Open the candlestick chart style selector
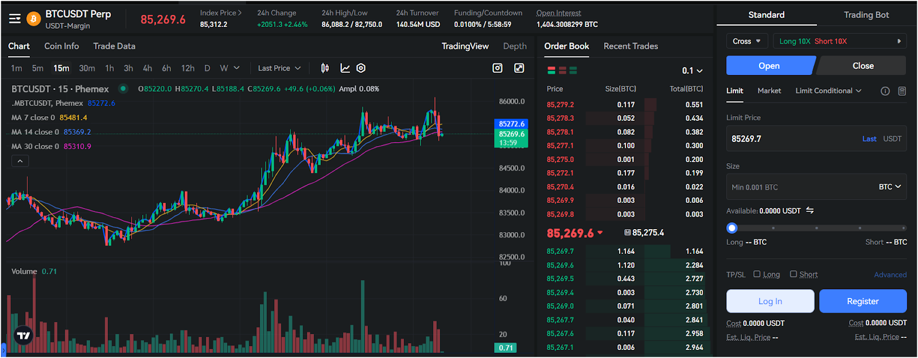This screenshot has width=918, height=358. [325, 68]
